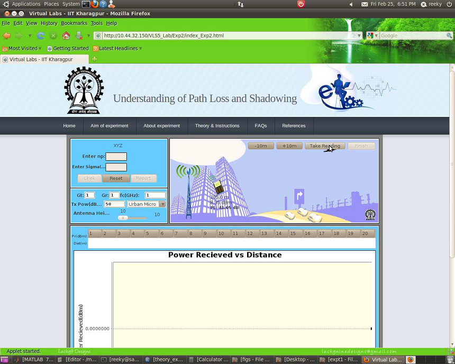The width and height of the screenshot is (455, 364).
Task: Open the URL bar history dropdown arrow
Action: tap(359, 36)
